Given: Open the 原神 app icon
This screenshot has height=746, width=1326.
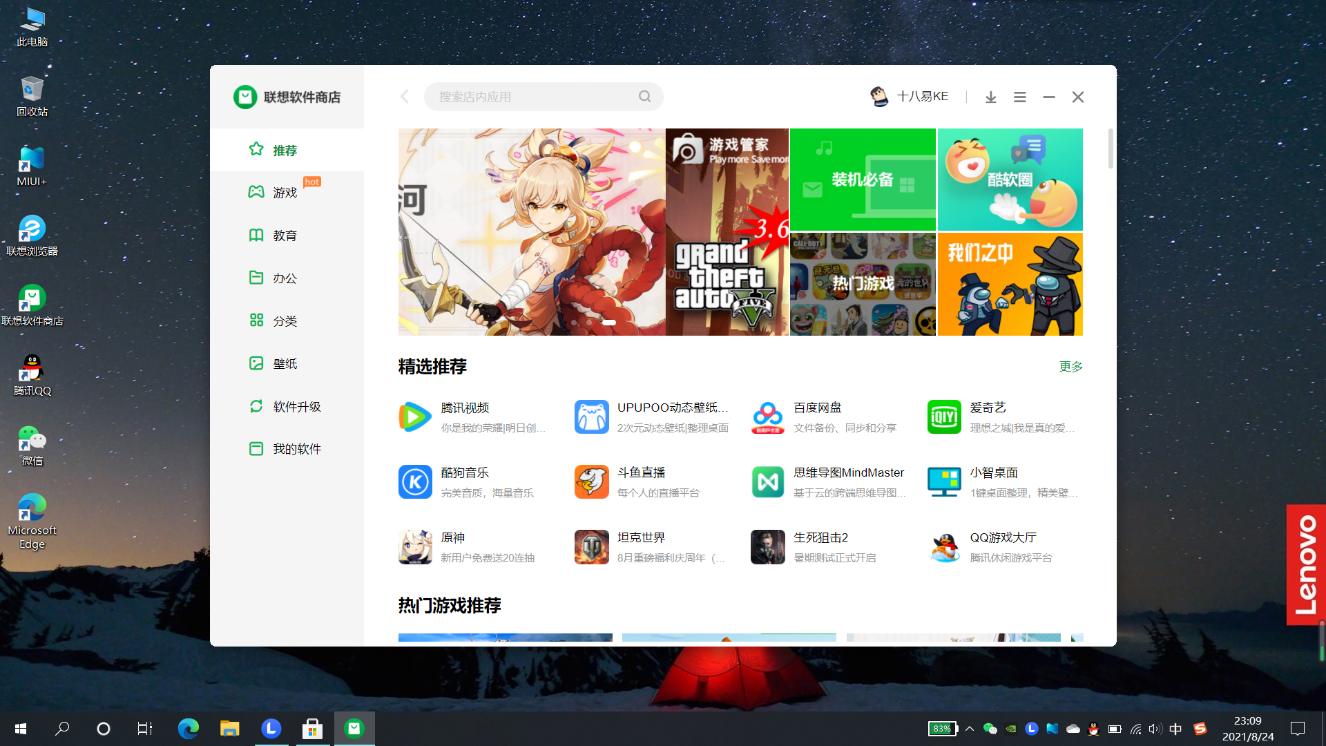Looking at the screenshot, I should coord(415,547).
